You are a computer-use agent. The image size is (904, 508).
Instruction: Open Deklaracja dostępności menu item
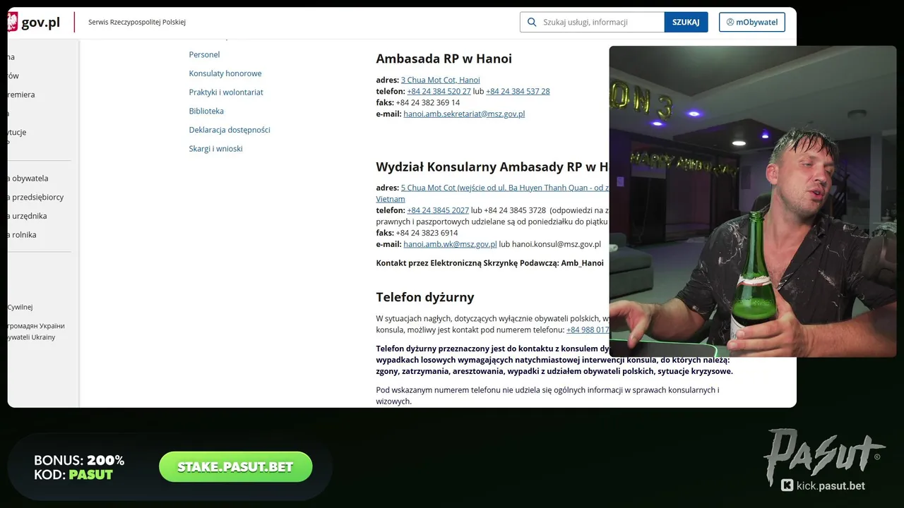(230, 130)
